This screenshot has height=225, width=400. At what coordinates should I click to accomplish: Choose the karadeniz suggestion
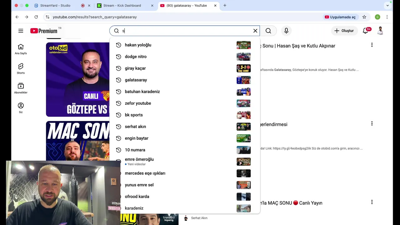coord(185,208)
